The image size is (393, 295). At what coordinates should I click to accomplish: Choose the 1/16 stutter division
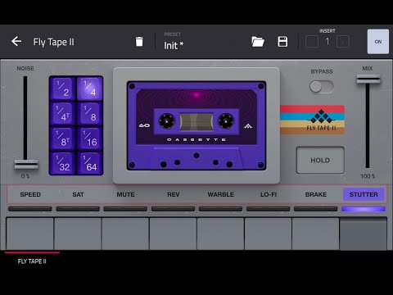(89, 138)
